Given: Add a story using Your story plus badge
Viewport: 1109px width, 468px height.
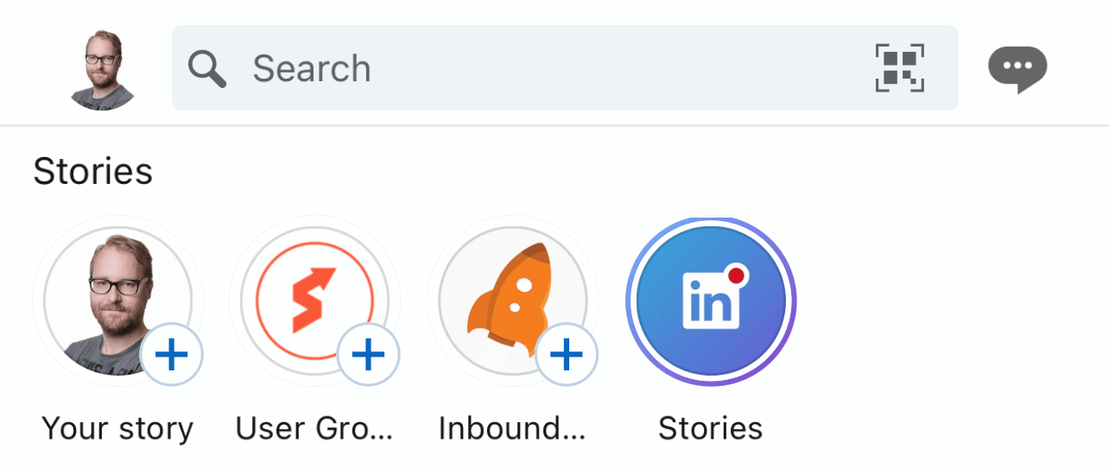Looking at the screenshot, I should pos(172,354).
